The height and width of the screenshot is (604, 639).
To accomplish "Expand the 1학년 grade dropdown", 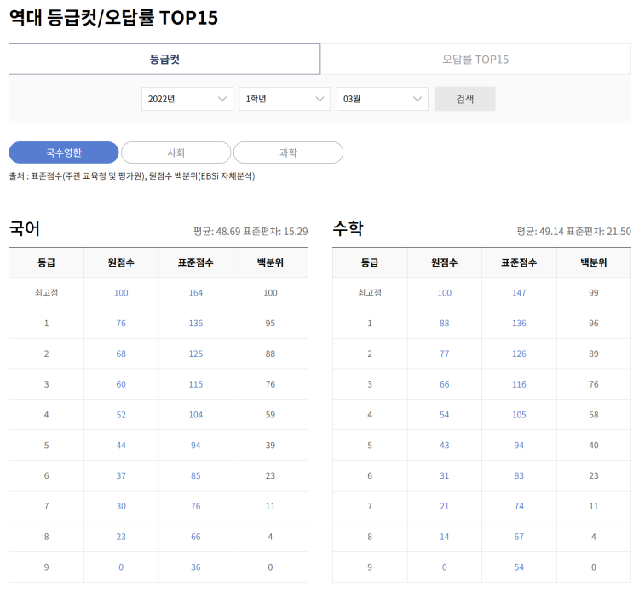I will point(285,99).
